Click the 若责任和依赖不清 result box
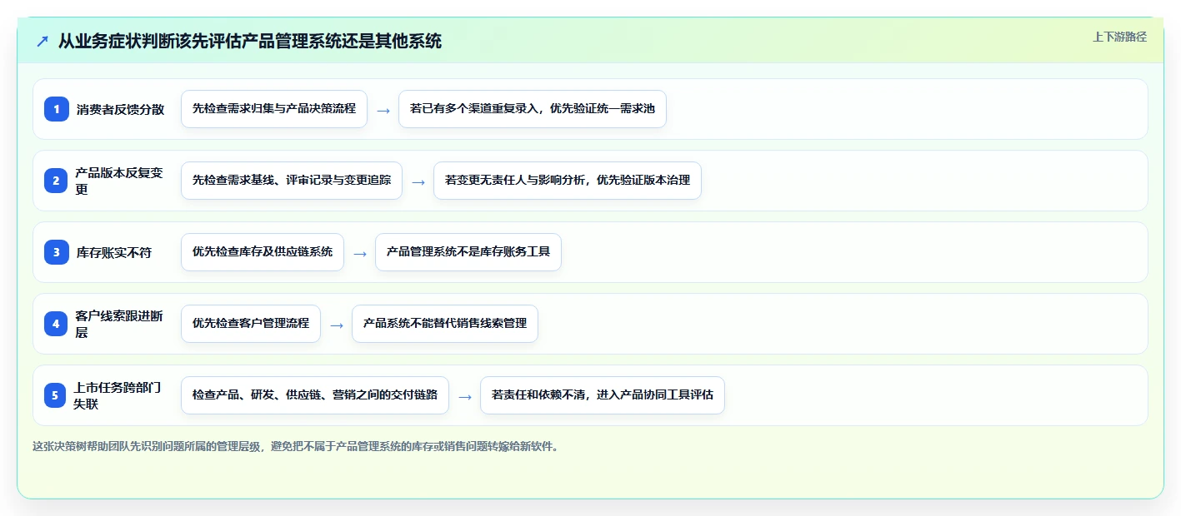 click(x=603, y=395)
